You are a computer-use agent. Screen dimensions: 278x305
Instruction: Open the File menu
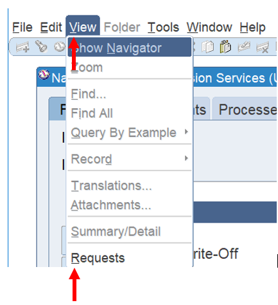22,28
